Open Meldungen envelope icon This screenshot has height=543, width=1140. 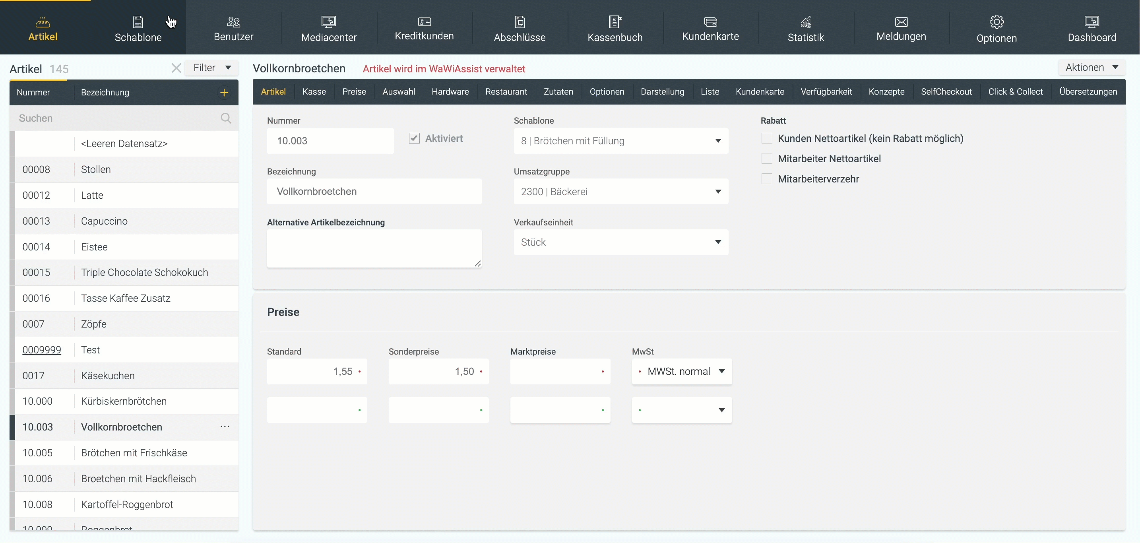pyautogui.click(x=901, y=22)
